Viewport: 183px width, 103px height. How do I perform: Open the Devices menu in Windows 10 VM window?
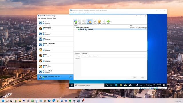89,13
